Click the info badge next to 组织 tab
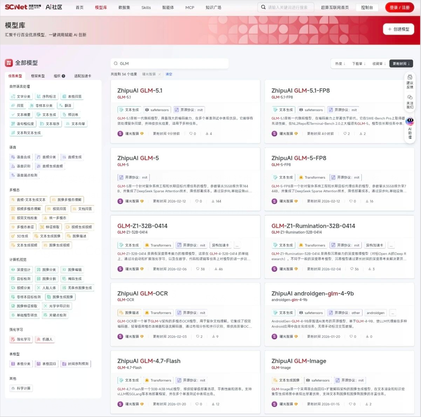This screenshot has height=417, width=421. [x=63, y=76]
